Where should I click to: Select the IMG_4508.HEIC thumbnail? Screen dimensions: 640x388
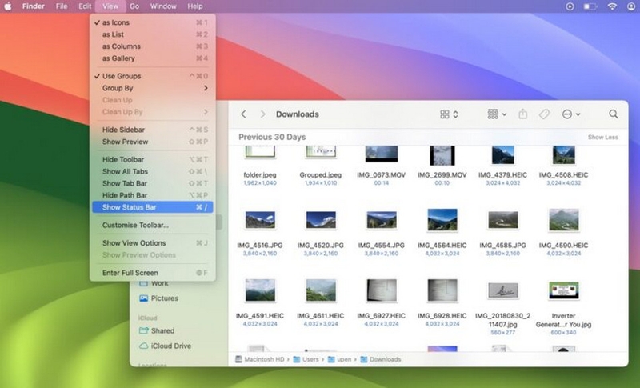(564, 155)
